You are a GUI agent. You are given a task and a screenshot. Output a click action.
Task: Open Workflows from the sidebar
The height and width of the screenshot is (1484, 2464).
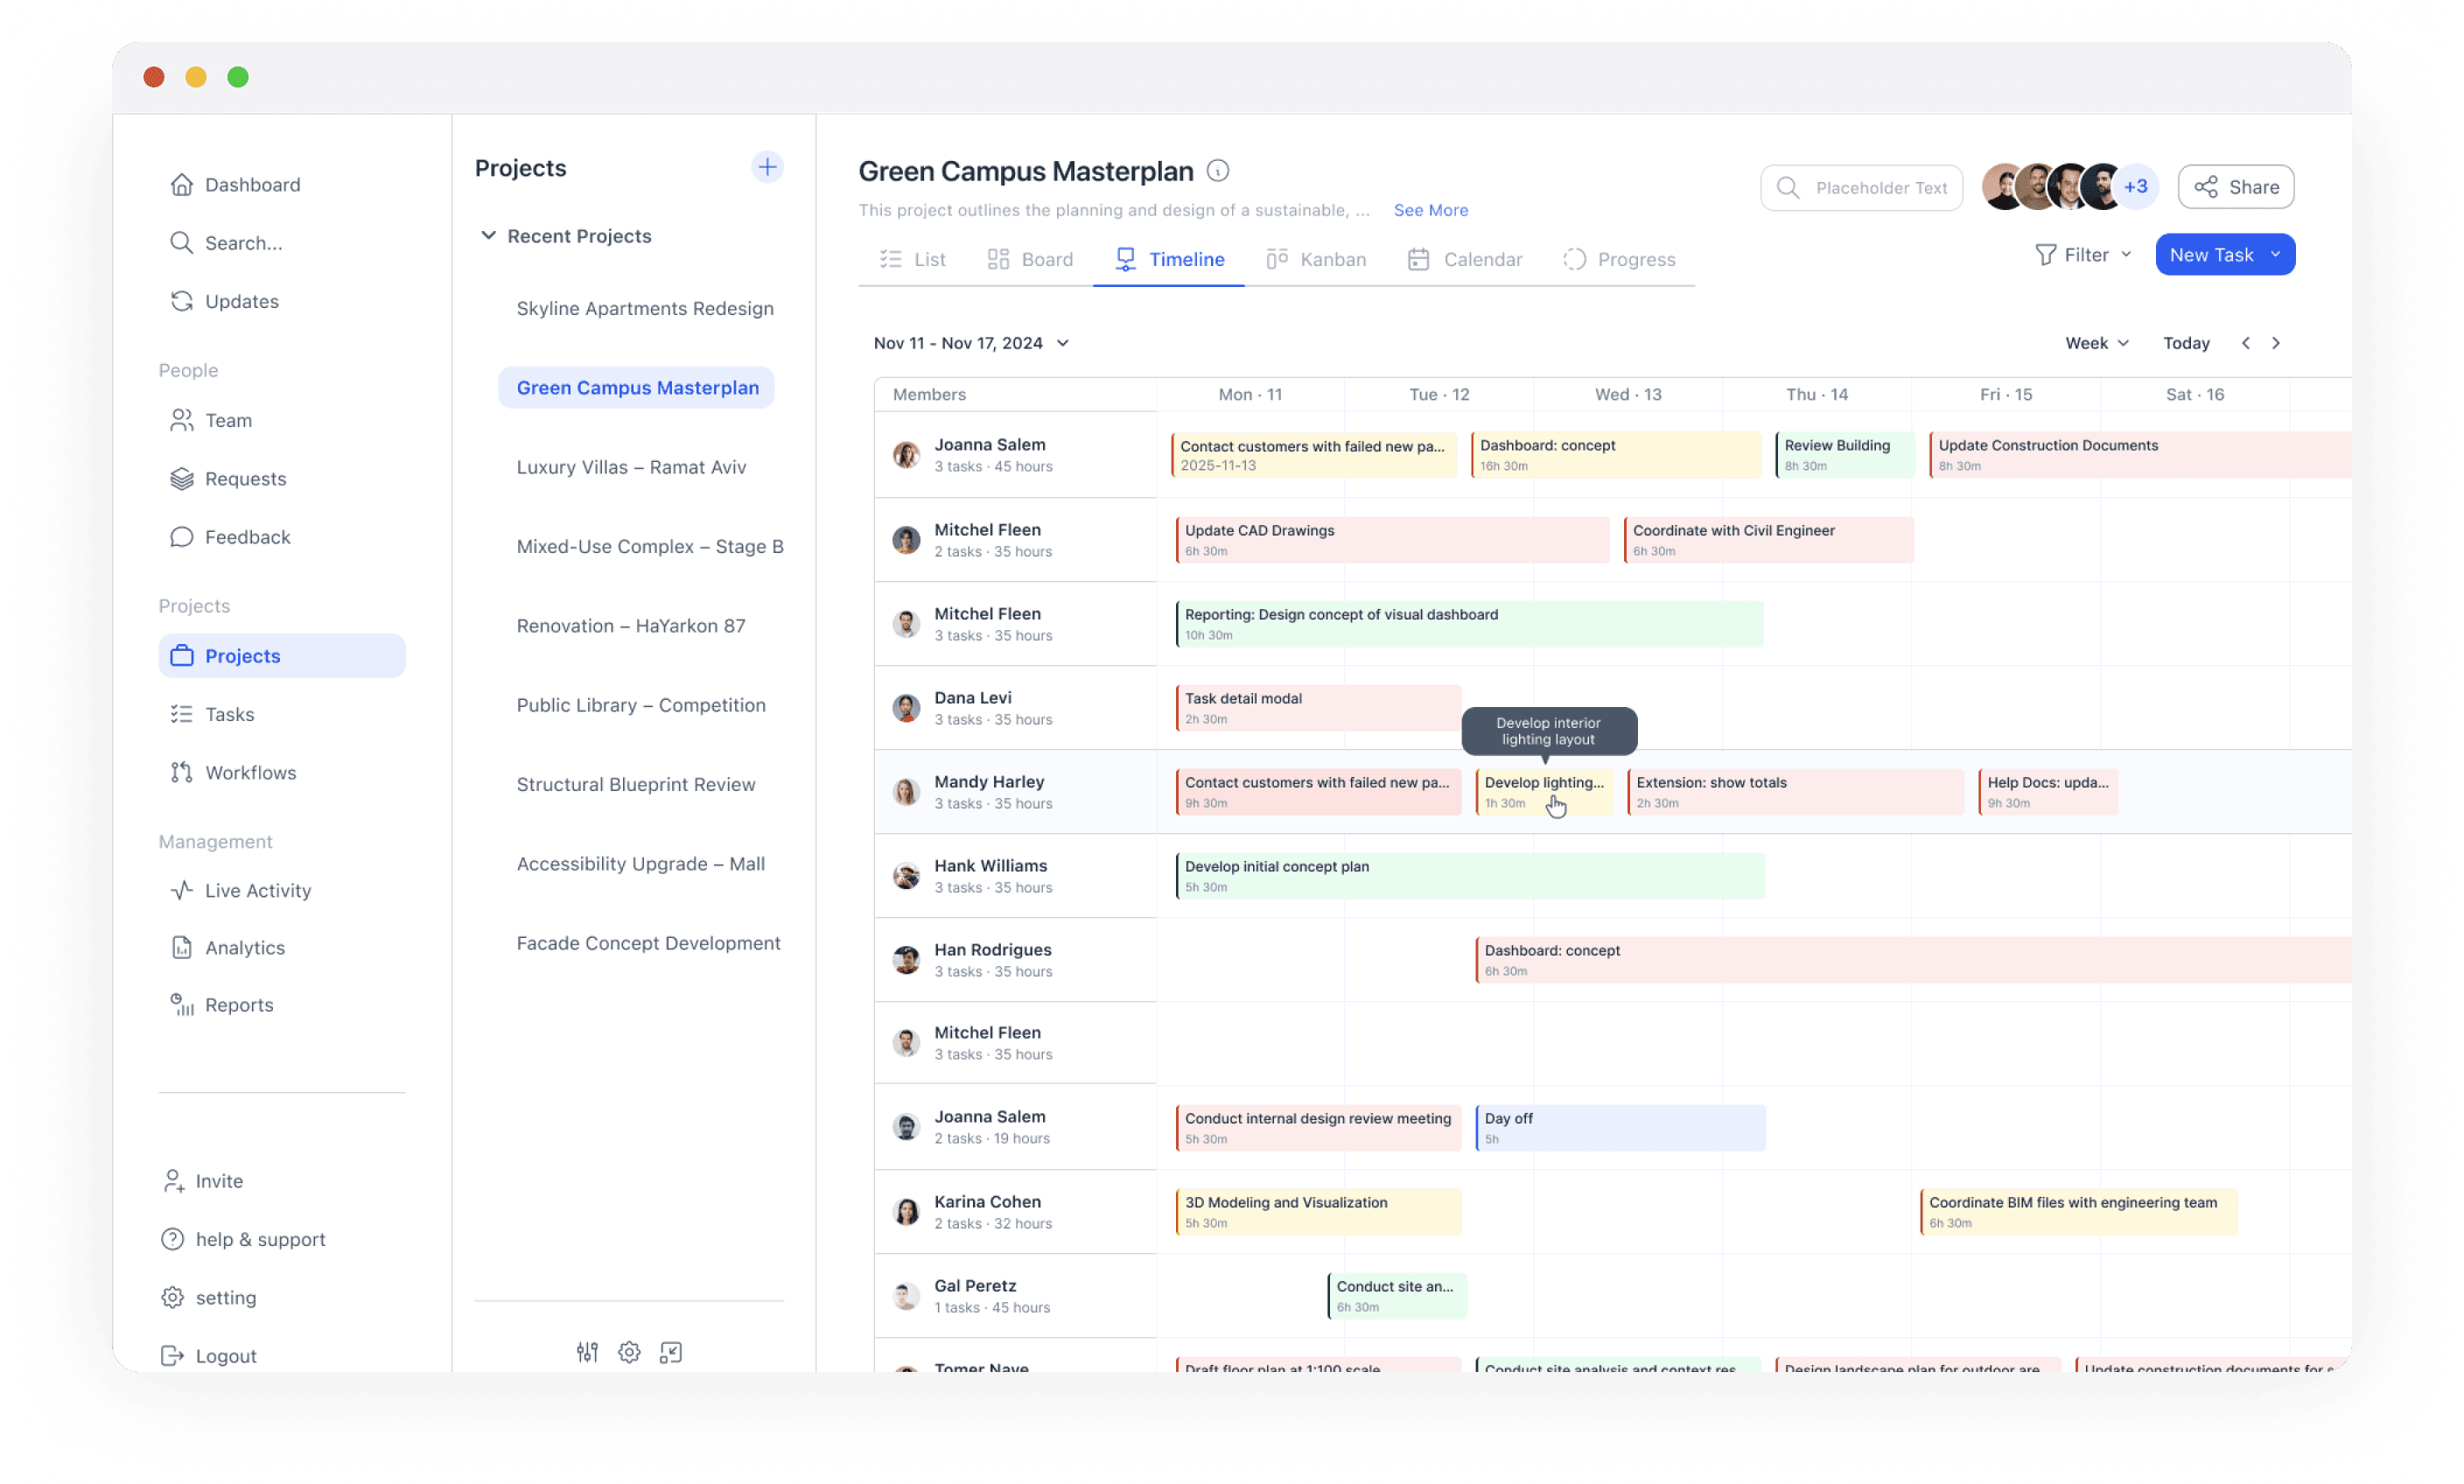coord(250,772)
